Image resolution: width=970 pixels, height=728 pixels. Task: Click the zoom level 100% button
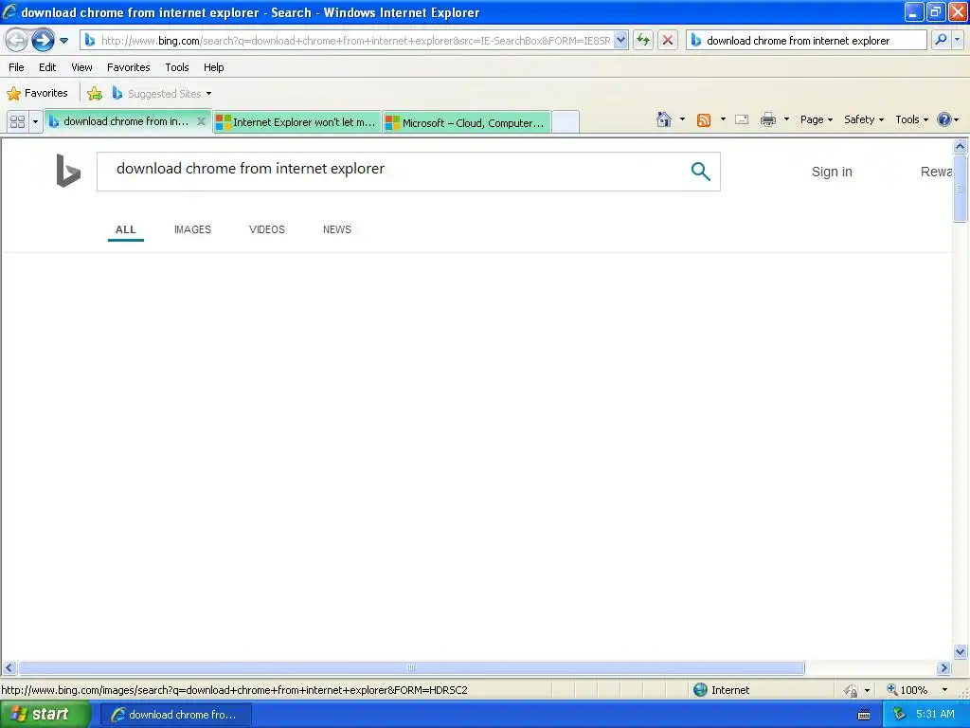907,690
